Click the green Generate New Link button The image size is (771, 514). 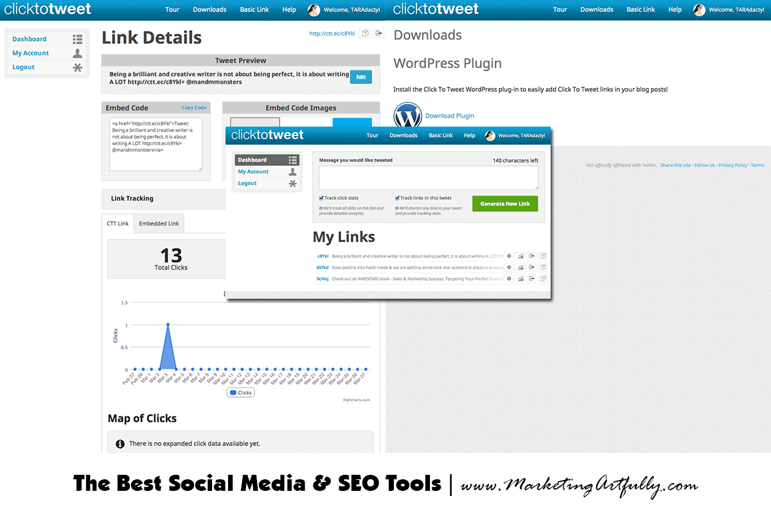point(505,204)
